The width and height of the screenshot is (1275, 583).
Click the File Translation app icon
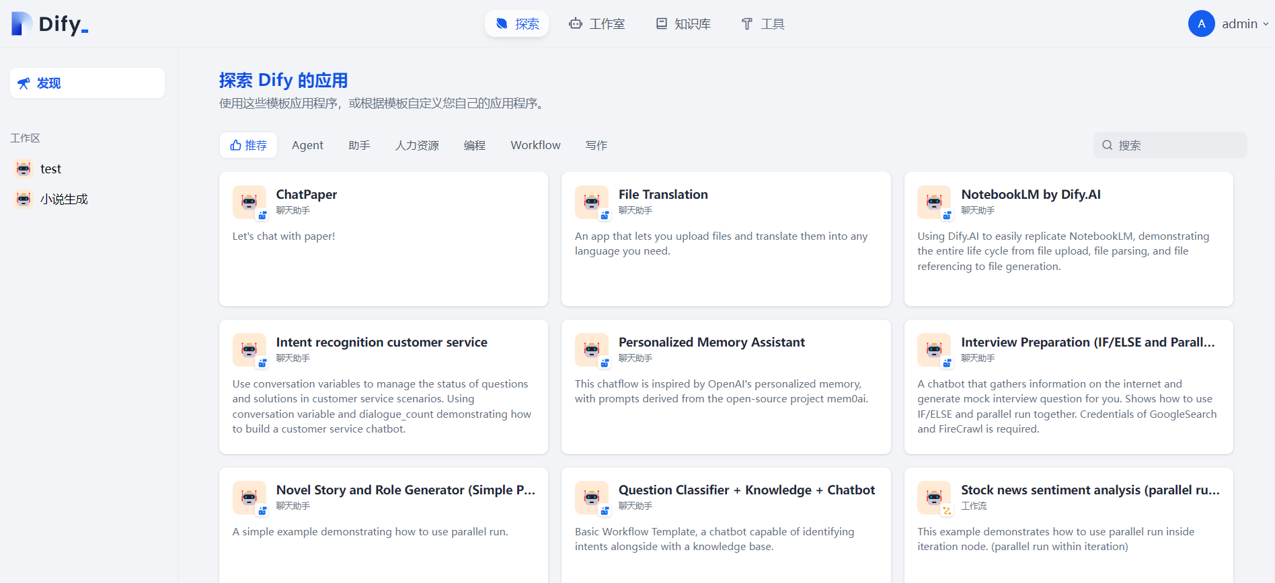[591, 201]
